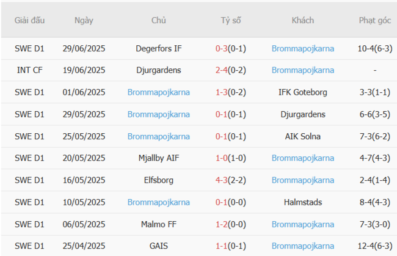The image size is (397, 256).
Task: Select the Degerfors IF team name
Action: pos(158,48)
